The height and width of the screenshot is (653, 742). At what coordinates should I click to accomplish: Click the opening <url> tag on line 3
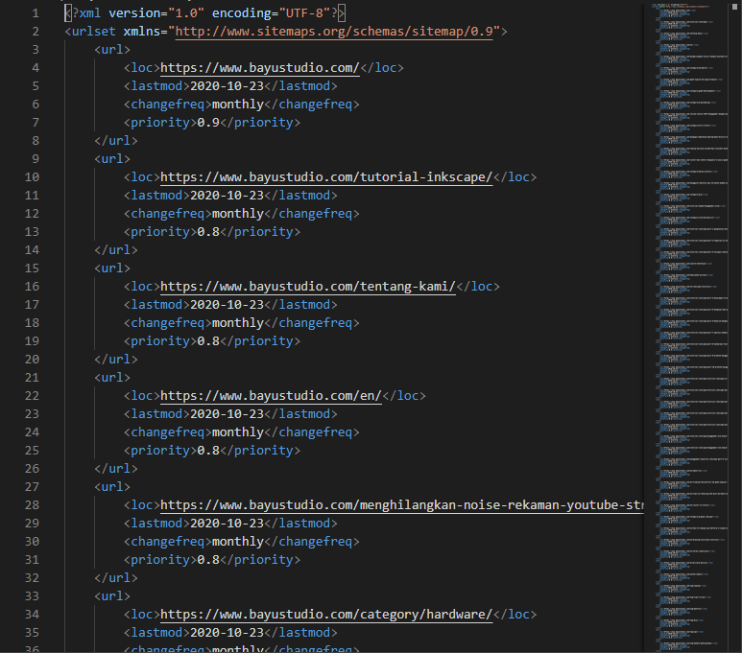pyautogui.click(x=112, y=50)
